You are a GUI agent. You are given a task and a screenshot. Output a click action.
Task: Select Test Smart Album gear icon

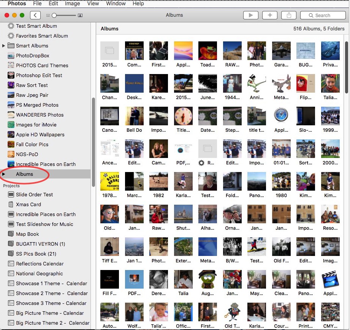pyautogui.click(x=11, y=26)
